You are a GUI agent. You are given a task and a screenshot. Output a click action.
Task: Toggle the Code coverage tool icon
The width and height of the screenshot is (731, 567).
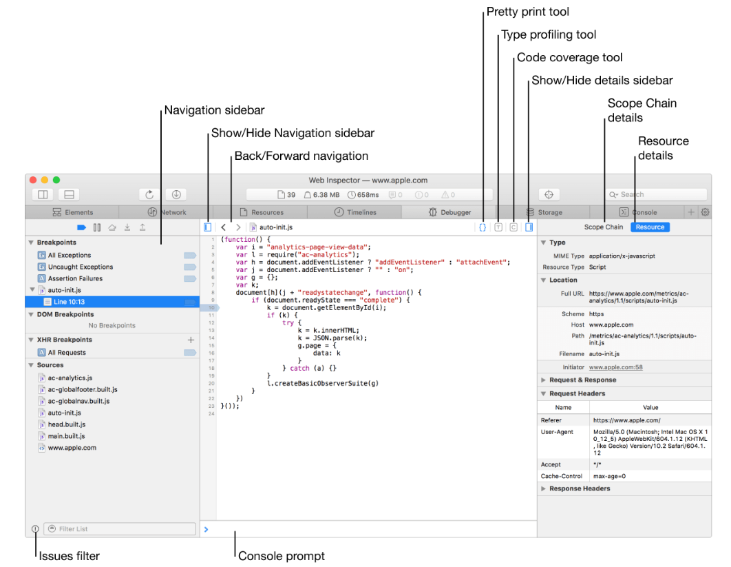(513, 227)
